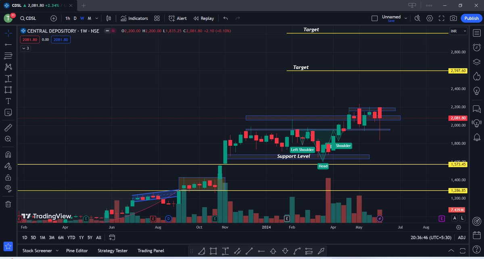Maximize the bottom panel
The width and height of the screenshot is (484, 259).
(462, 251)
